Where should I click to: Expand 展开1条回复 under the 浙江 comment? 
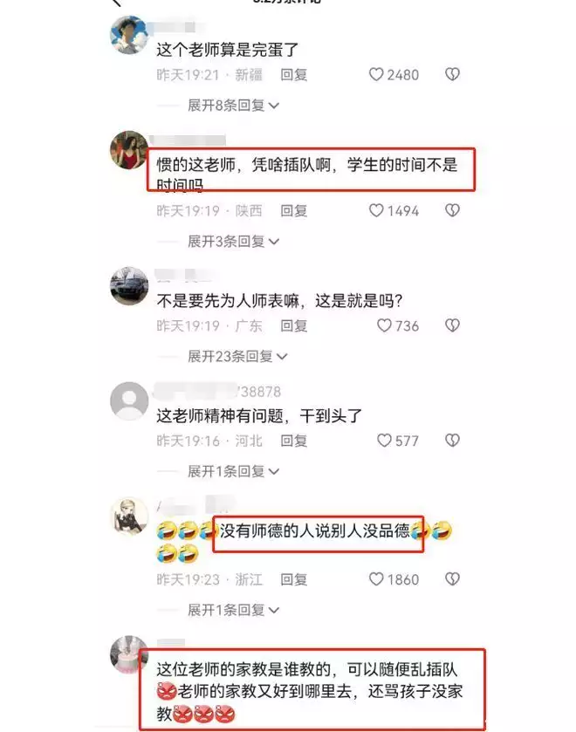233,610
